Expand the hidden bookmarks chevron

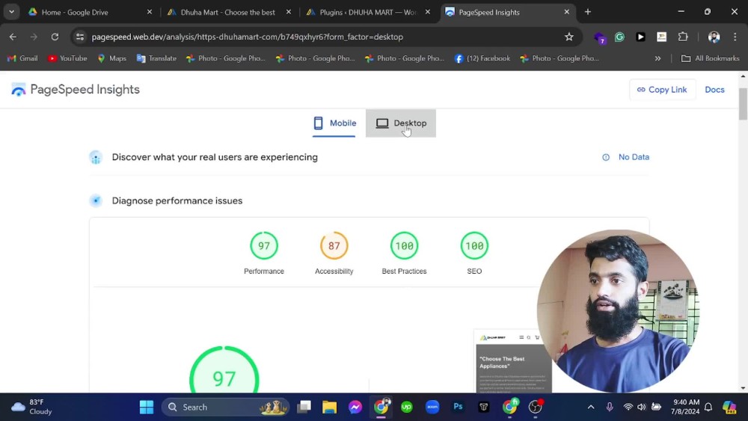[657, 58]
